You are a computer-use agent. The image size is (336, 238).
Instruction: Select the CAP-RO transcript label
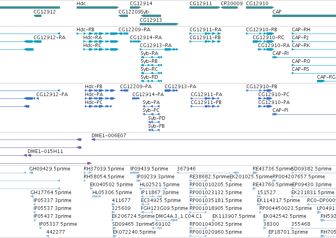pyautogui.click(x=301, y=61)
